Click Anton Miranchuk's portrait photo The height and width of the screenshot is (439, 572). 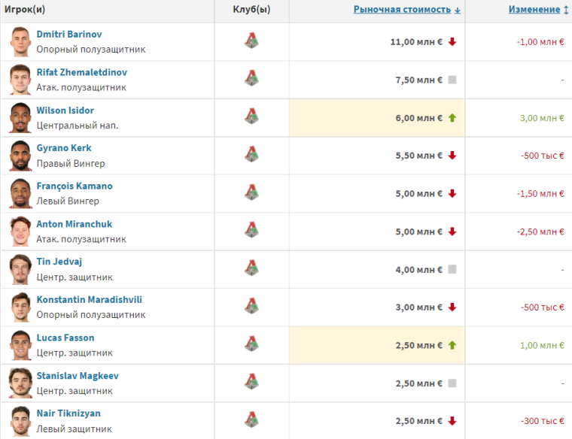click(x=20, y=231)
